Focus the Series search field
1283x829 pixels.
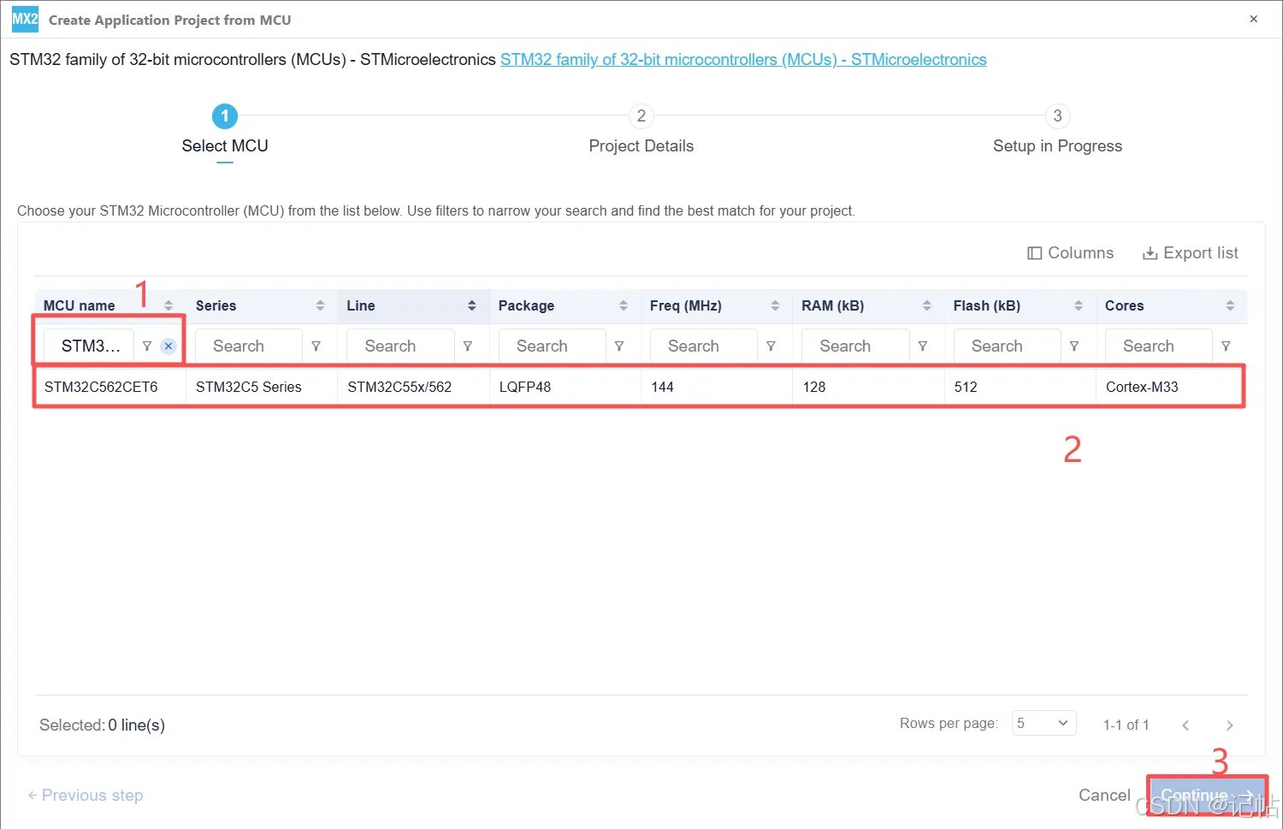pyautogui.click(x=249, y=346)
